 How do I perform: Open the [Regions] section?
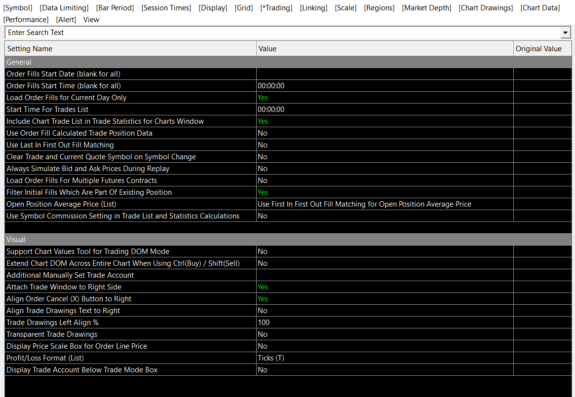pyautogui.click(x=379, y=8)
